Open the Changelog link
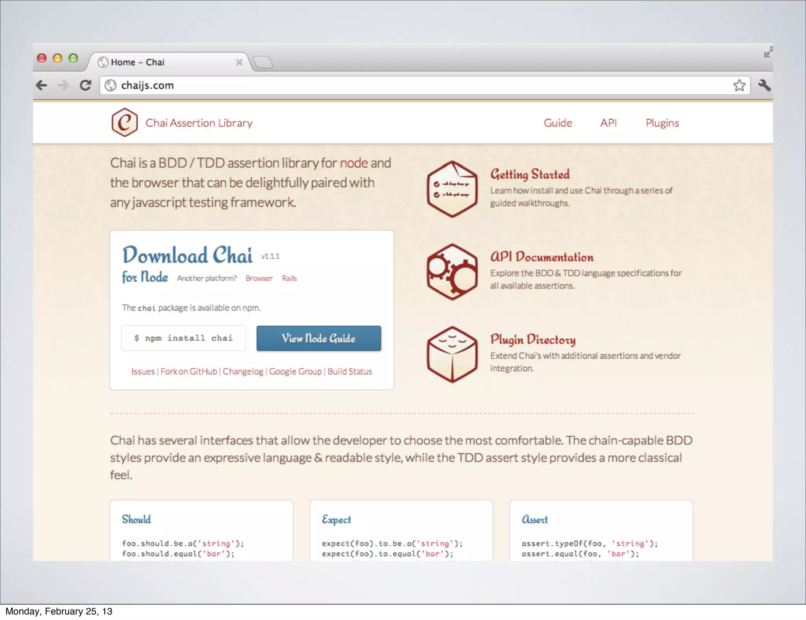806x620 pixels. click(243, 371)
